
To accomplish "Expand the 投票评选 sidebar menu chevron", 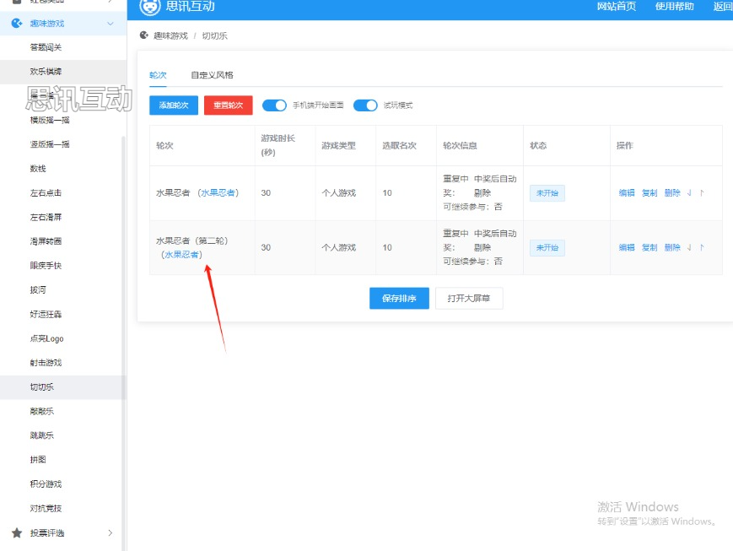I will (110, 532).
